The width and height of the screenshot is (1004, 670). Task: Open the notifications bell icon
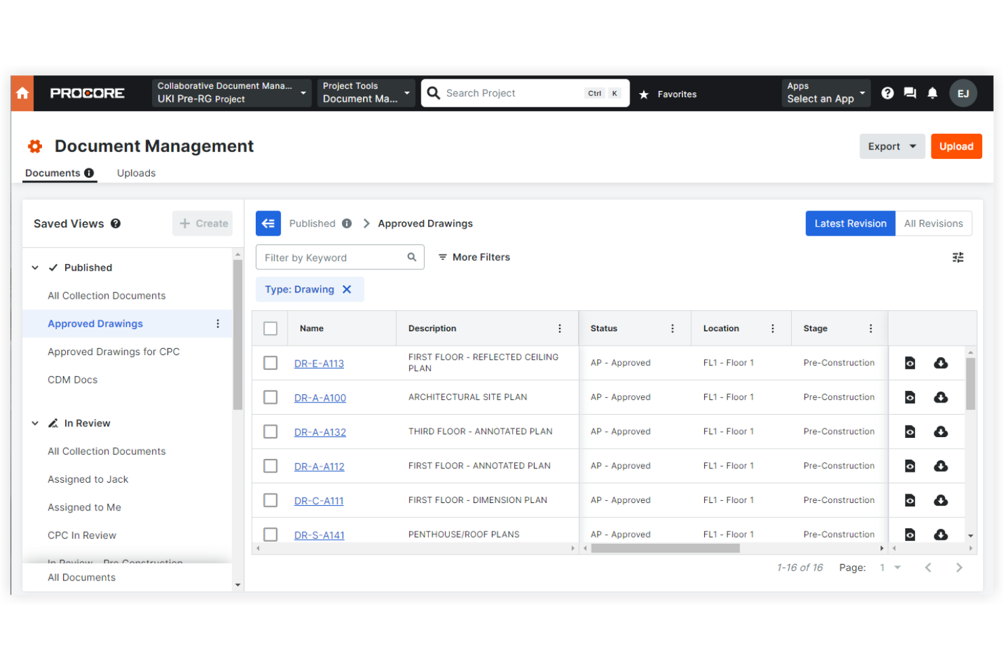click(932, 93)
